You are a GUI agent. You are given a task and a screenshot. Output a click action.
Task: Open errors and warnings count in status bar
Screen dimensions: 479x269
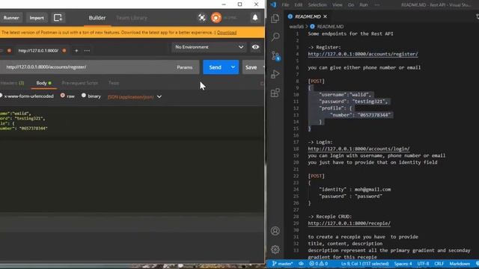pos(318,264)
